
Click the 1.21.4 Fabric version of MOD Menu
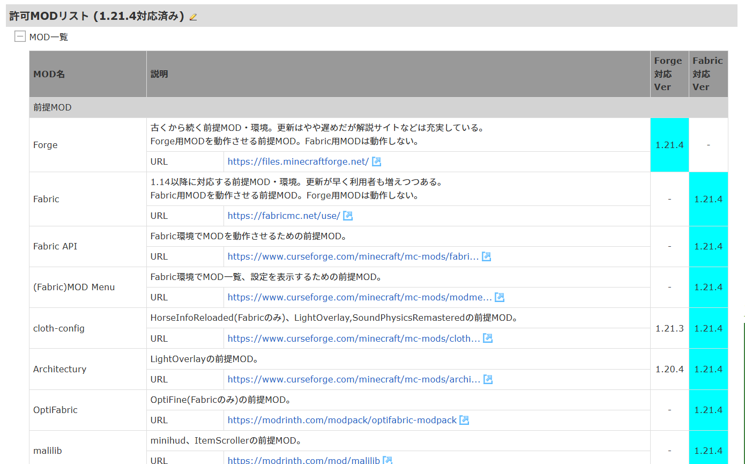point(709,287)
